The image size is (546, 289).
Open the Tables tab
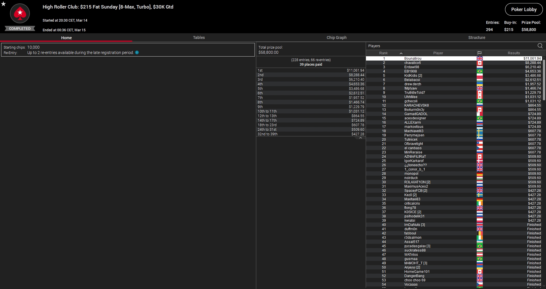click(199, 38)
